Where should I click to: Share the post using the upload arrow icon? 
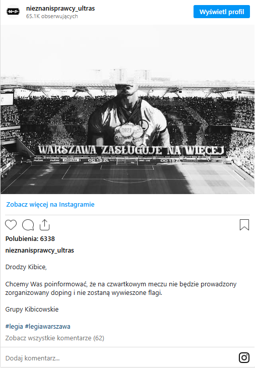[x=44, y=225]
